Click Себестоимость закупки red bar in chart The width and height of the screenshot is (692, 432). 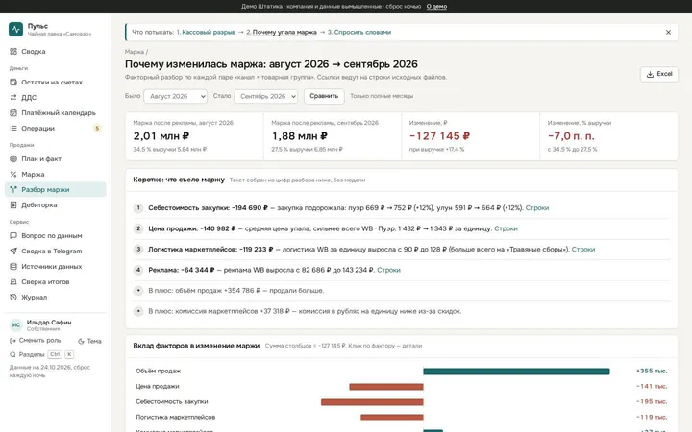coord(372,402)
